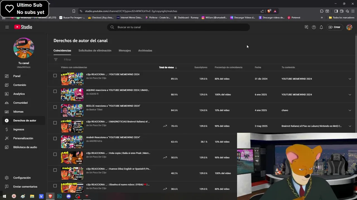Tick checkbox for Huevos Dibu video
Image resolution: width=357 pixels, height=200 pixels.
[x=55, y=170]
